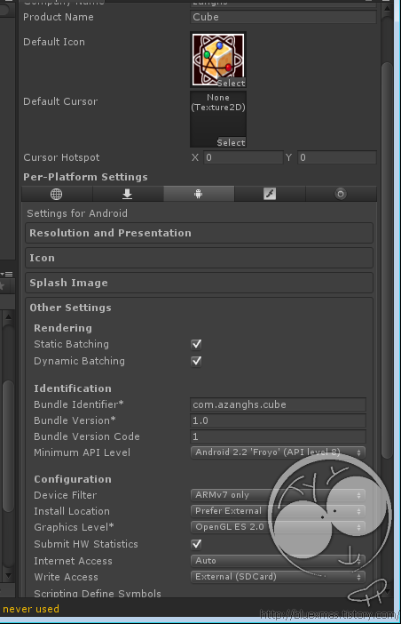The height and width of the screenshot is (624, 401).
Task: Click the 'Identification' heading
Action: pos(73,388)
